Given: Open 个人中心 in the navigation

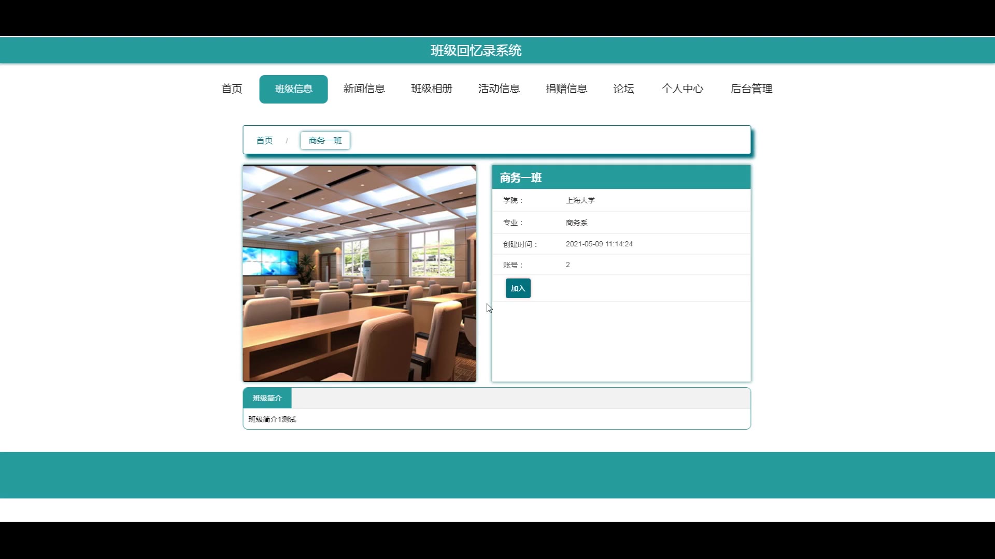Looking at the screenshot, I should click(x=682, y=89).
